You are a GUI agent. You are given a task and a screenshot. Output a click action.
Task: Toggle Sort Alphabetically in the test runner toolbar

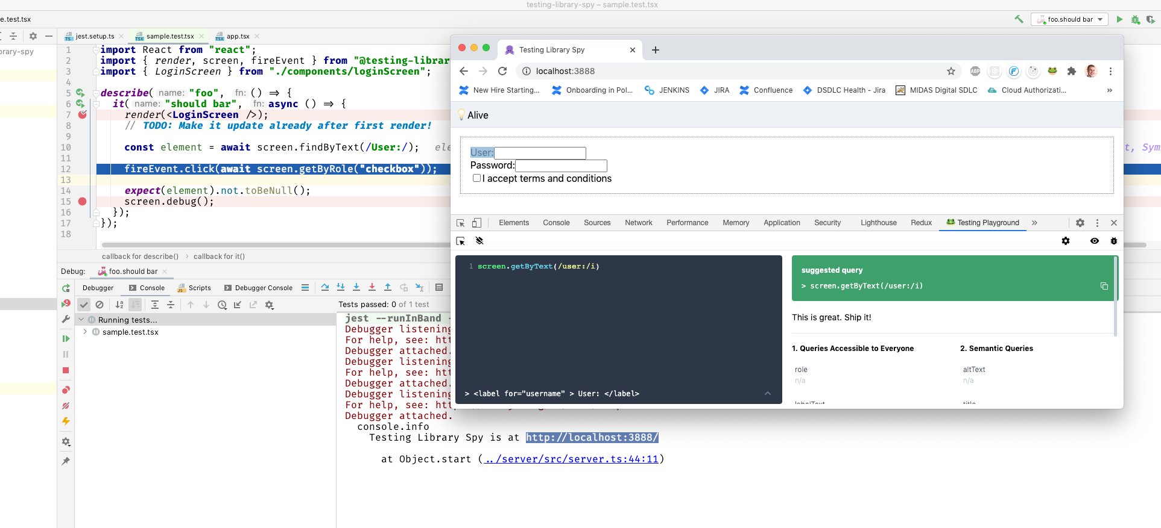pyautogui.click(x=119, y=305)
